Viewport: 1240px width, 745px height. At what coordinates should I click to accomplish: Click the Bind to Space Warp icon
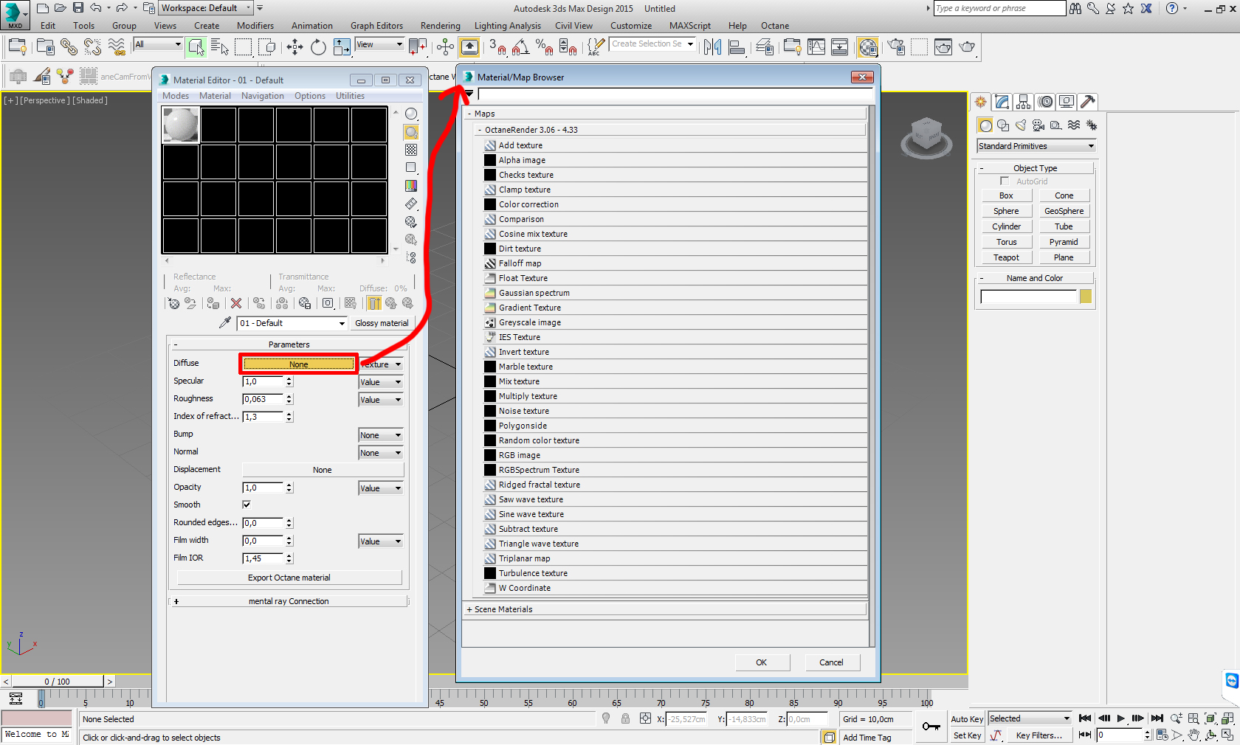(117, 47)
